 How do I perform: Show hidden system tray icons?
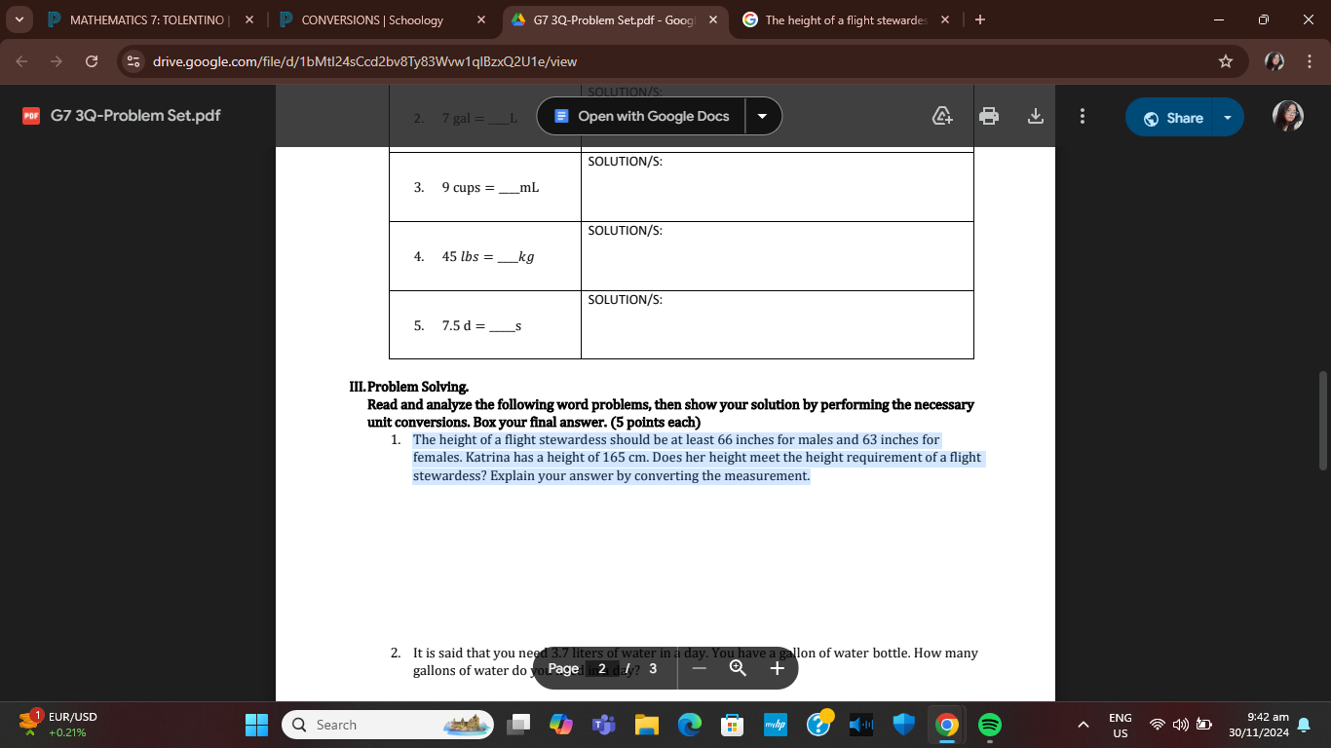point(1083,725)
